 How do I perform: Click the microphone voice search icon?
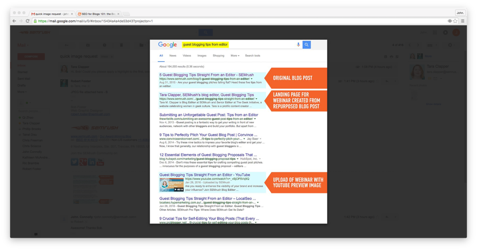pyautogui.click(x=298, y=45)
